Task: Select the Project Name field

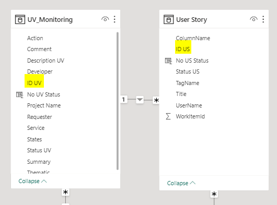Action: pos(44,105)
